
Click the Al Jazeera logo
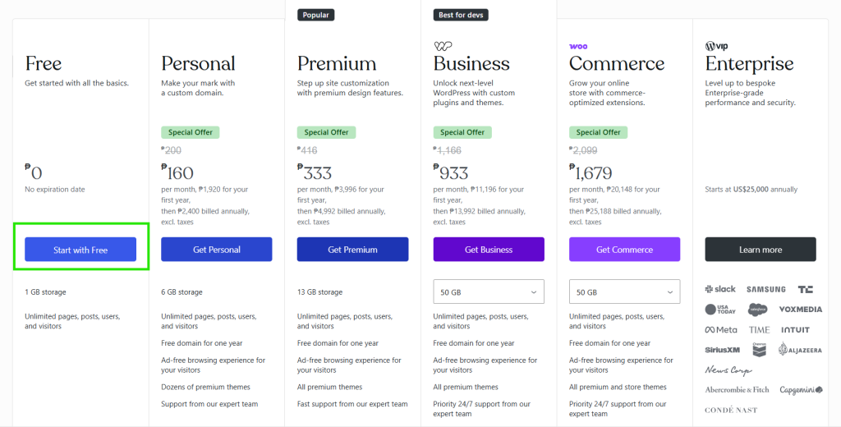(800, 349)
